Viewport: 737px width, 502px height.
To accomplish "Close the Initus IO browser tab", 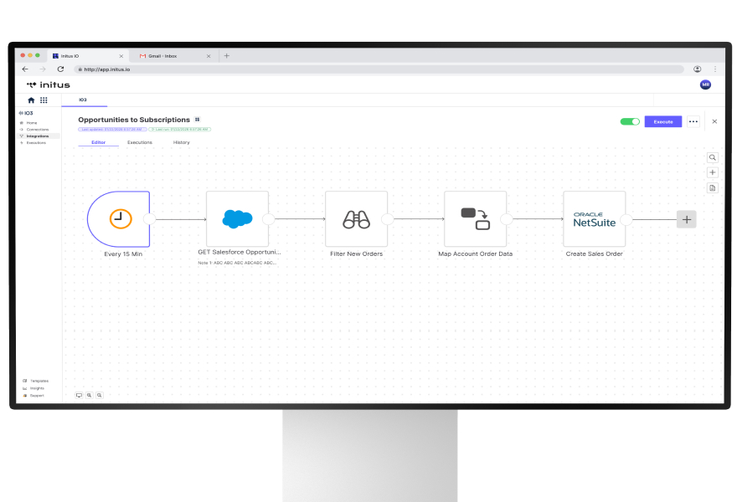I will [x=121, y=56].
